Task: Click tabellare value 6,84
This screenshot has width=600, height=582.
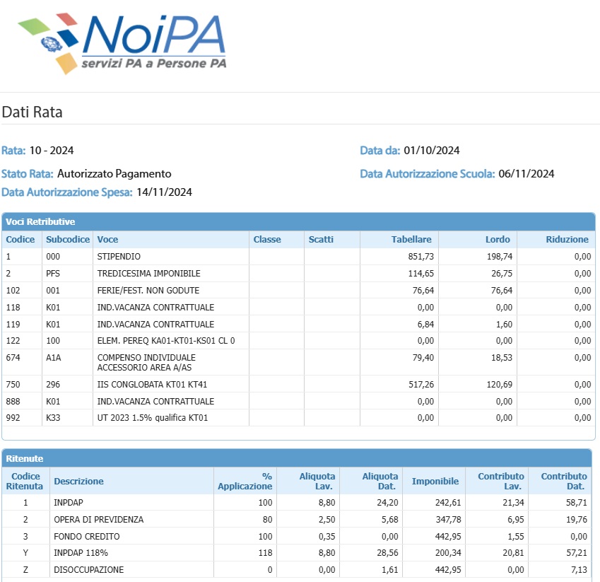Action: (x=425, y=325)
